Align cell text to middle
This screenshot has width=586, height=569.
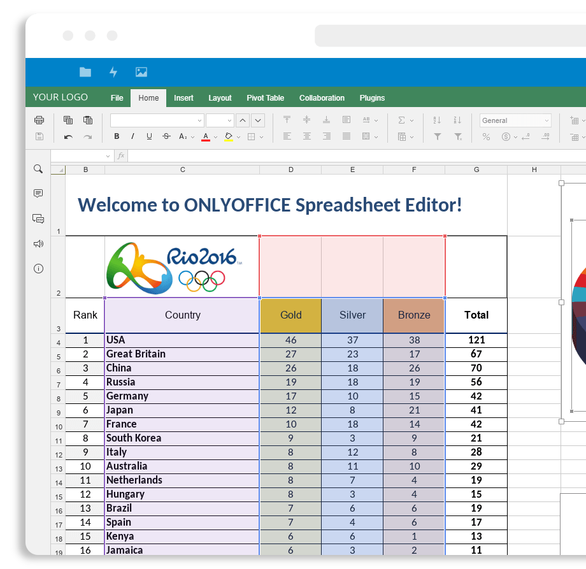coord(306,120)
